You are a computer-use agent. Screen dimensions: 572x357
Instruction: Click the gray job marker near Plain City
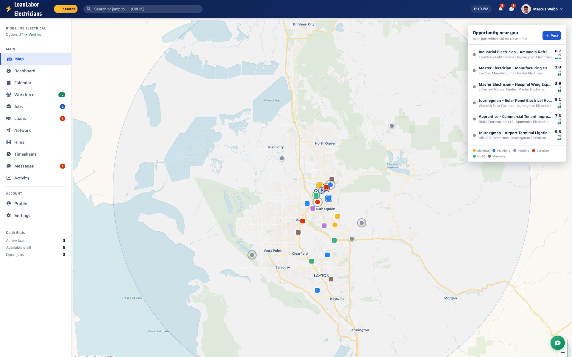(282, 158)
